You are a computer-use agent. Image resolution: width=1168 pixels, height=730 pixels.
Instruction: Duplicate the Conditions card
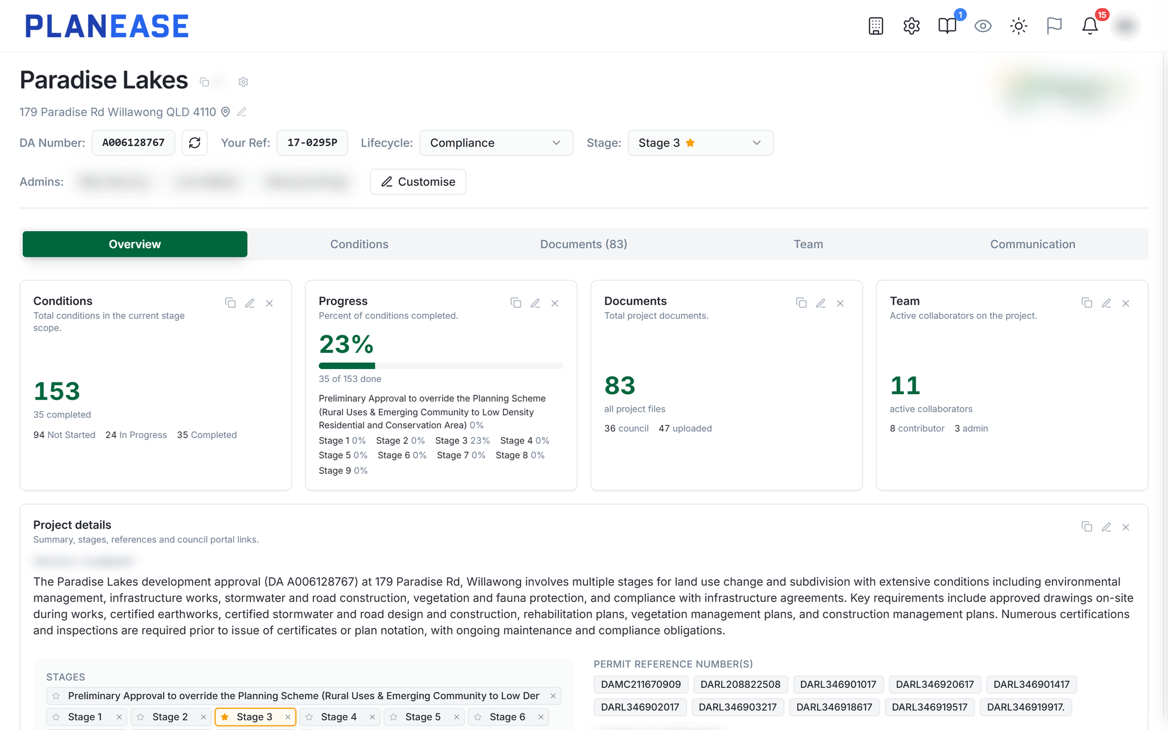[x=230, y=303]
